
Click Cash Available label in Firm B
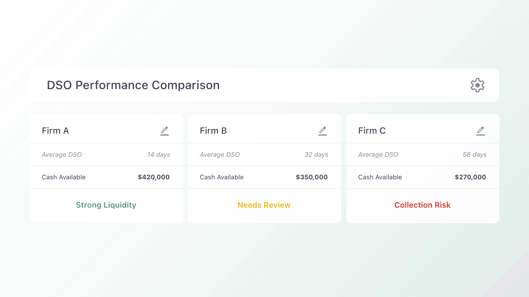click(x=222, y=177)
